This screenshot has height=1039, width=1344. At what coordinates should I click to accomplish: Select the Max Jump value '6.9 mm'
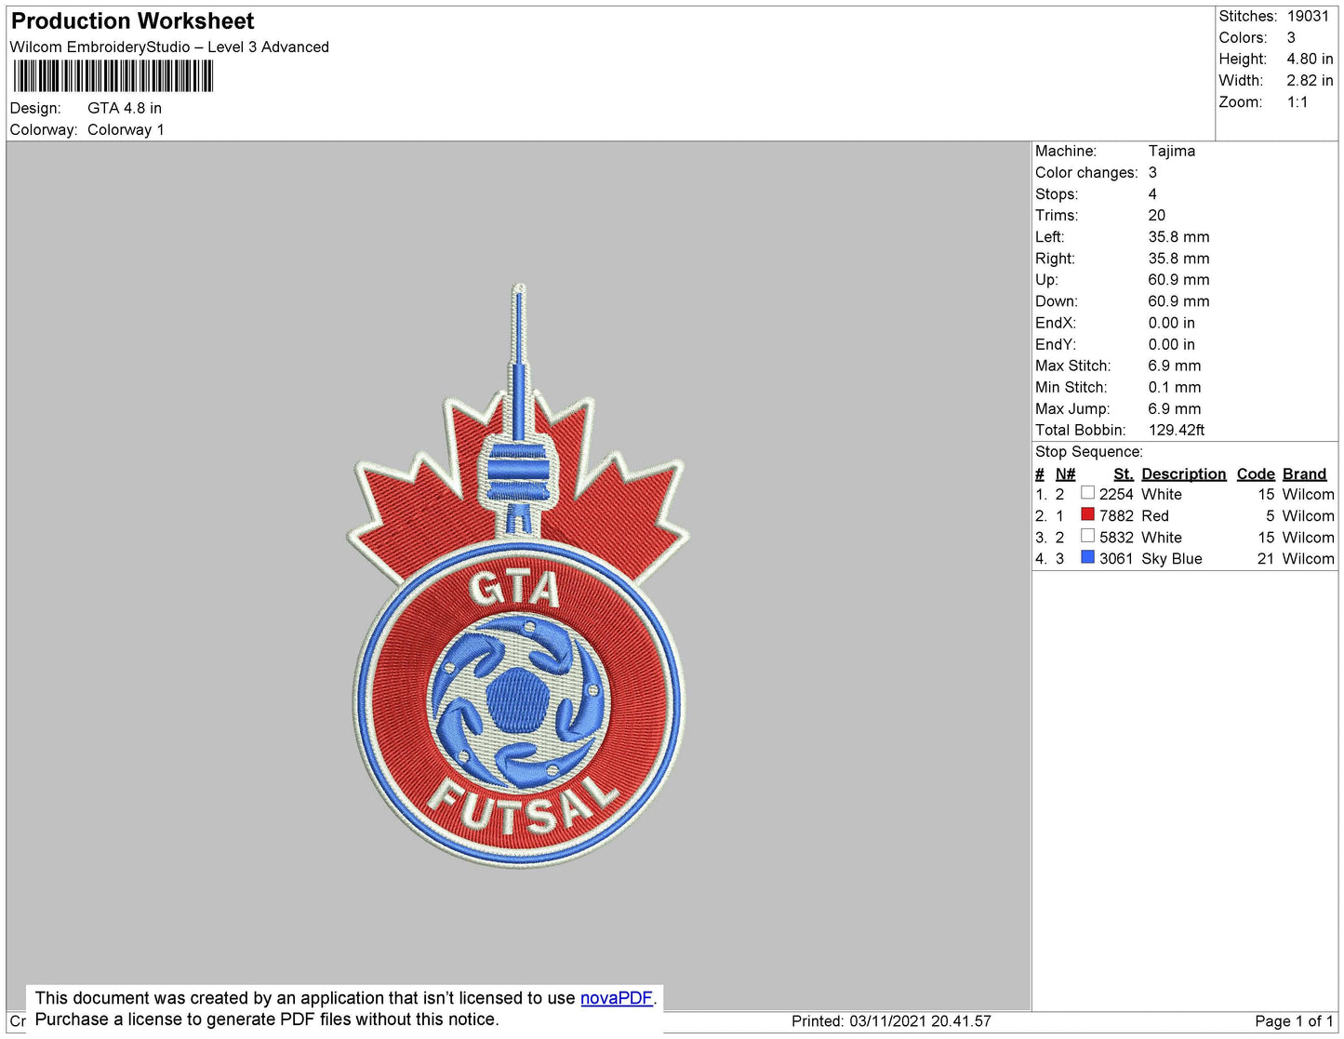tap(1175, 409)
